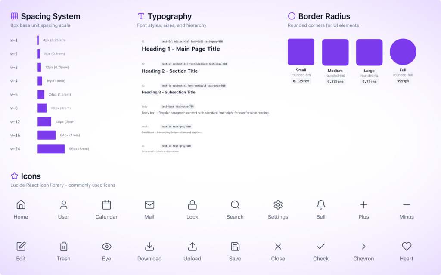This screenshot has height=275, width=441.
Task: Click the Heart icon
Action: point(407,247)
